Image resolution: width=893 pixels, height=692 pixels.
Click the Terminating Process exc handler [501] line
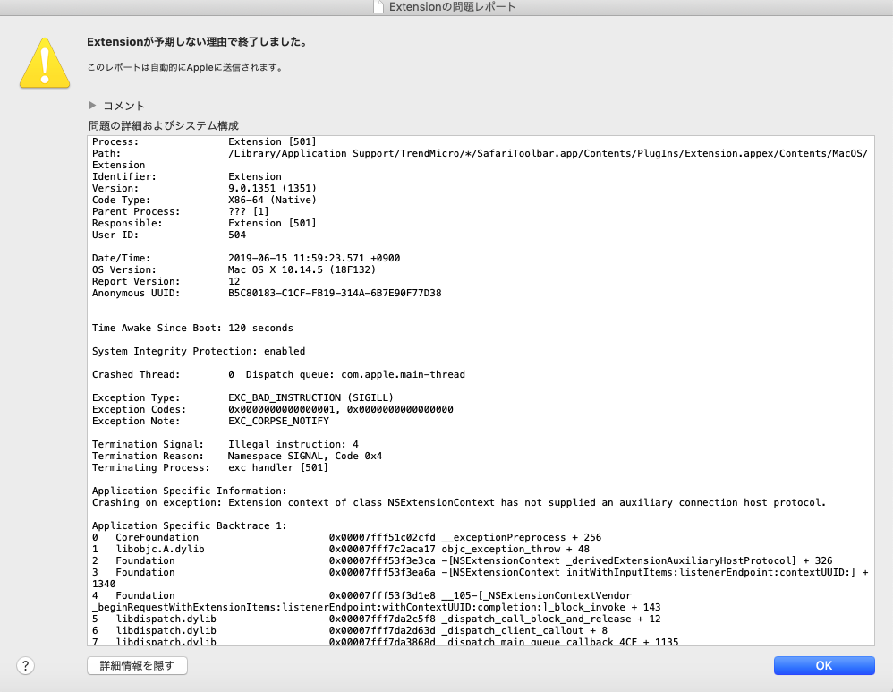(210, 467)
